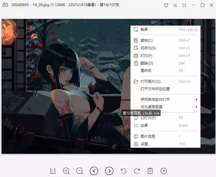Open 设置 settings from context menu
216x177 pixels.
(x=165, y=144)
